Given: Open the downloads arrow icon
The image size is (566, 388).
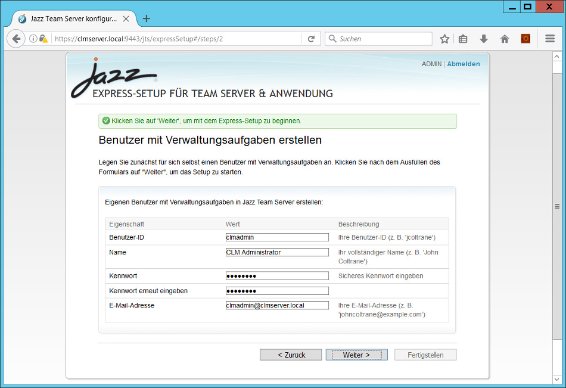Looking at the screenshot, I should [x=484, y=39].
